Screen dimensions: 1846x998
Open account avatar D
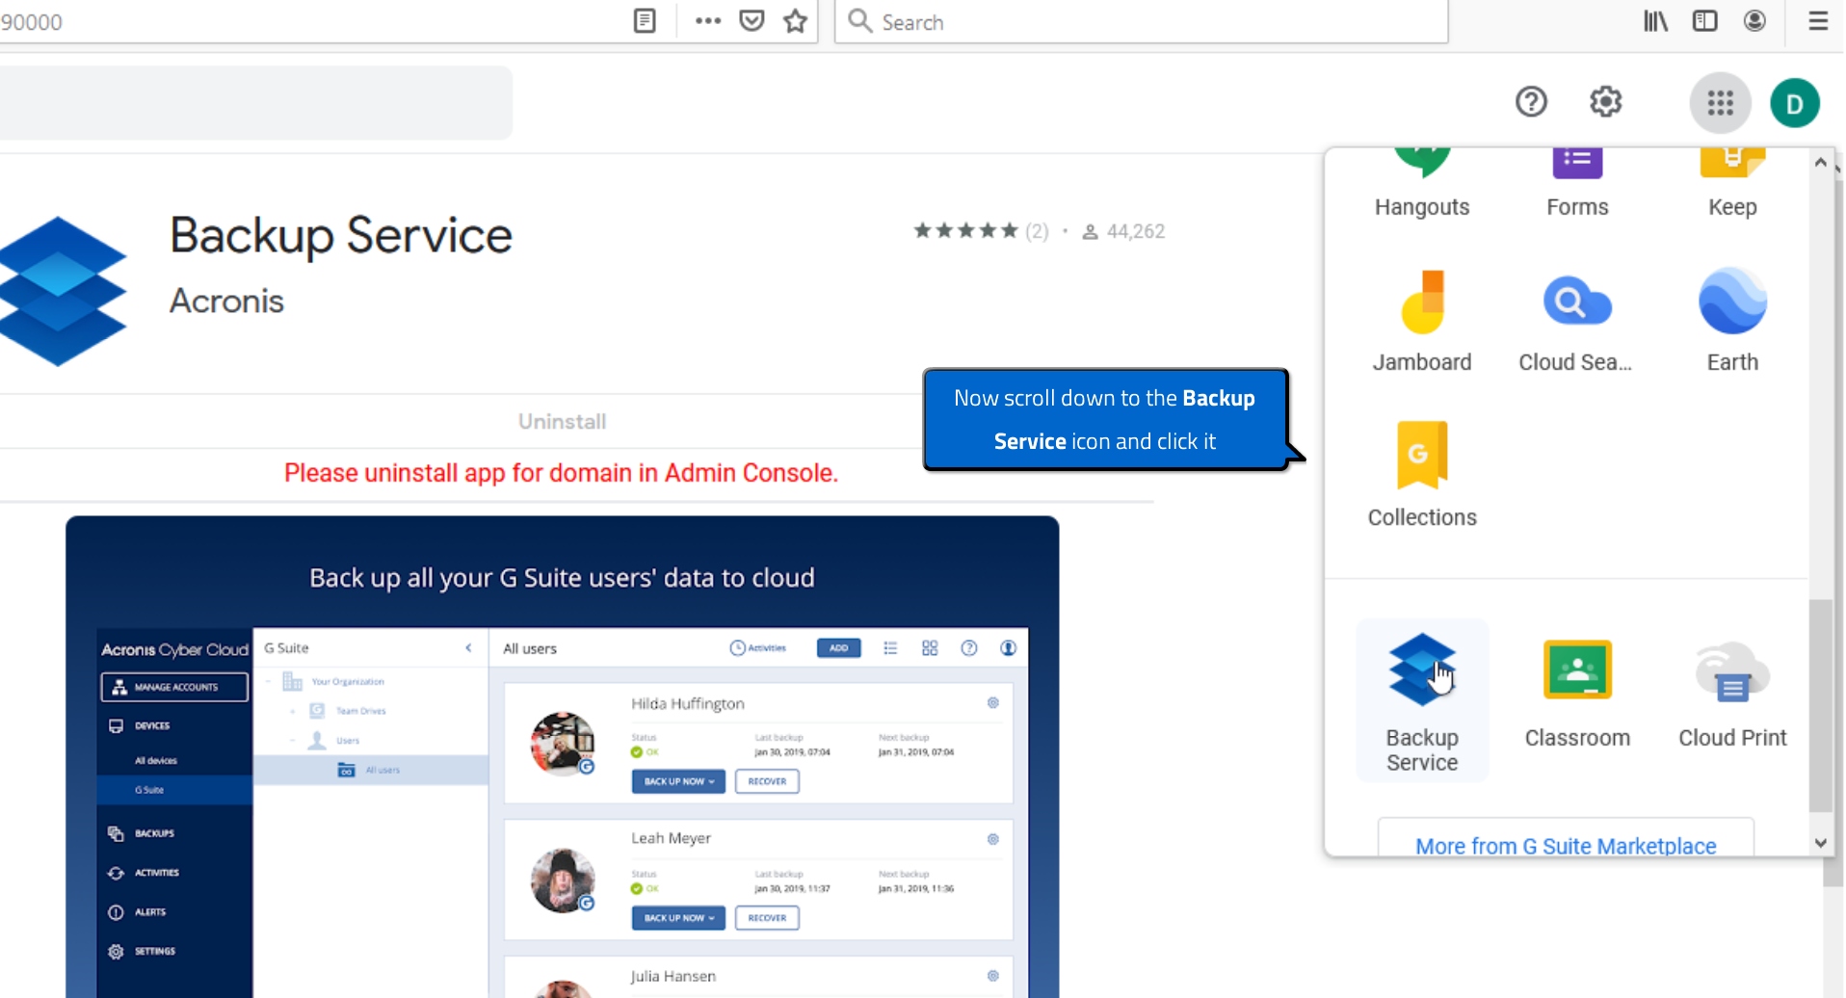coord(1794,103)
